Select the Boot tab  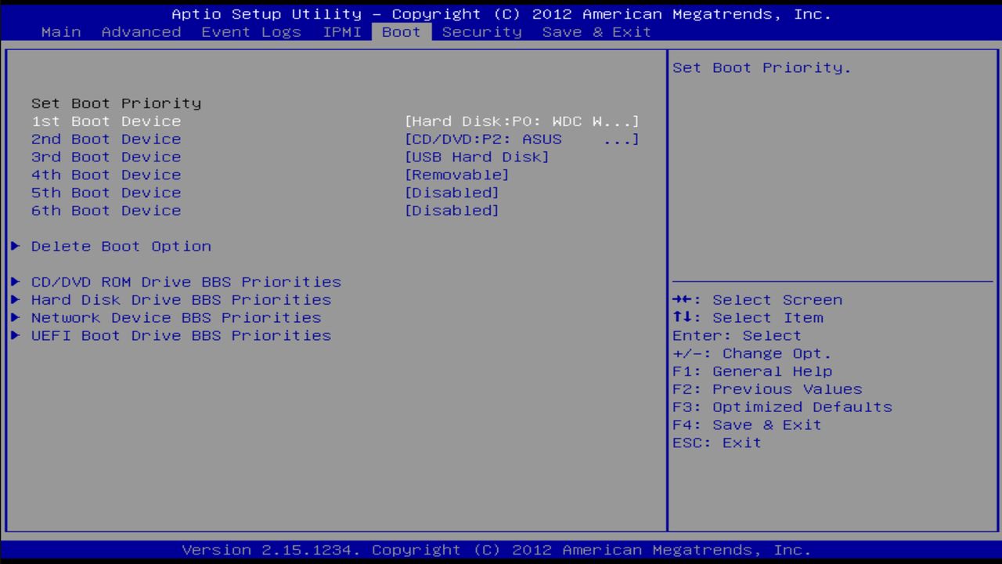click(402, 32)
